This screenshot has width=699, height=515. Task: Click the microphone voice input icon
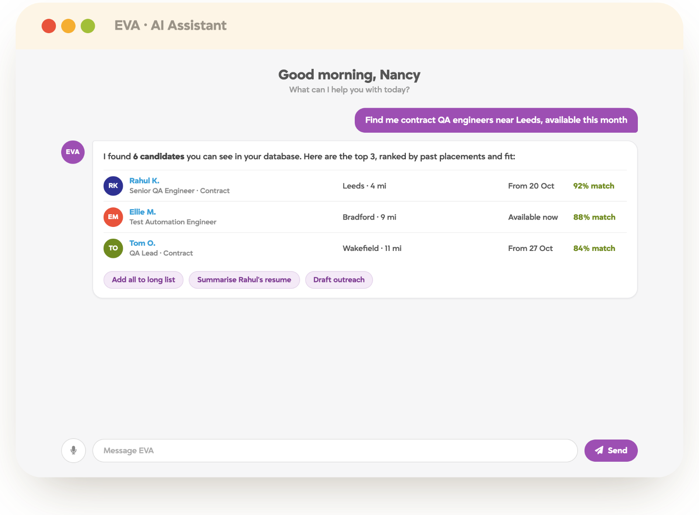click(x=73, y=450)
